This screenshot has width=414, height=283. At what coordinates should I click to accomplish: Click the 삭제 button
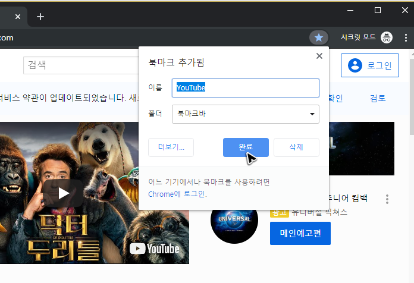coord(296,147)
